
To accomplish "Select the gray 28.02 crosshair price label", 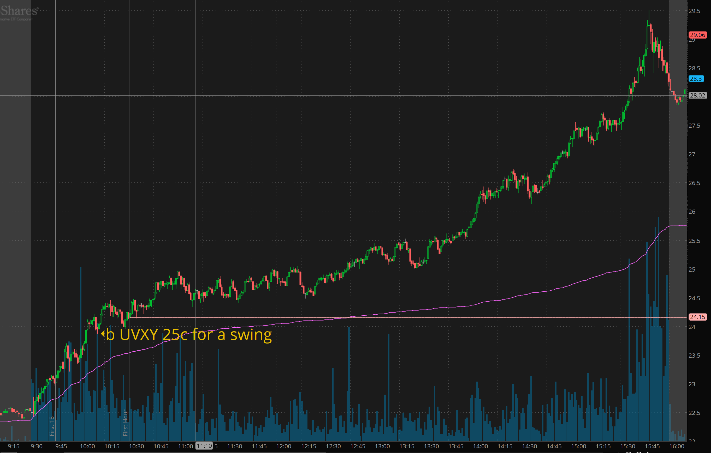I will coord(697,96).
